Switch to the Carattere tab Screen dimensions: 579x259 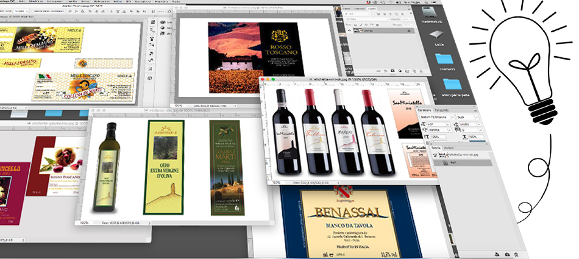pyautogui.click(x=424, y=110)
